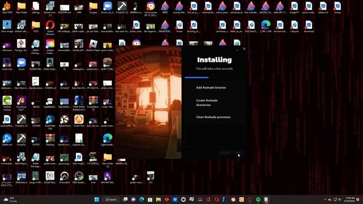
Task: Open the Star Wars Battlefront II desktop shortcut
Action: click(79, 103)
